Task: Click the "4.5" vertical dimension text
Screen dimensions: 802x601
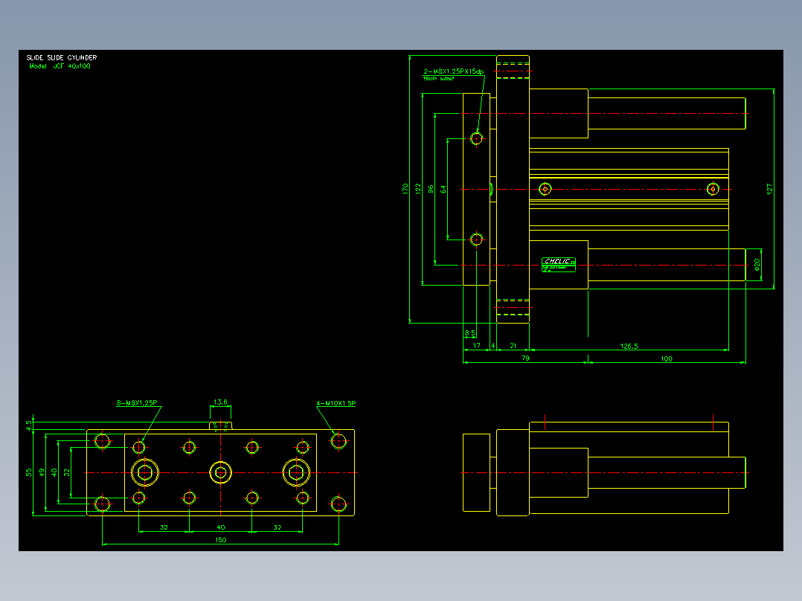Action: pos(29,425)
